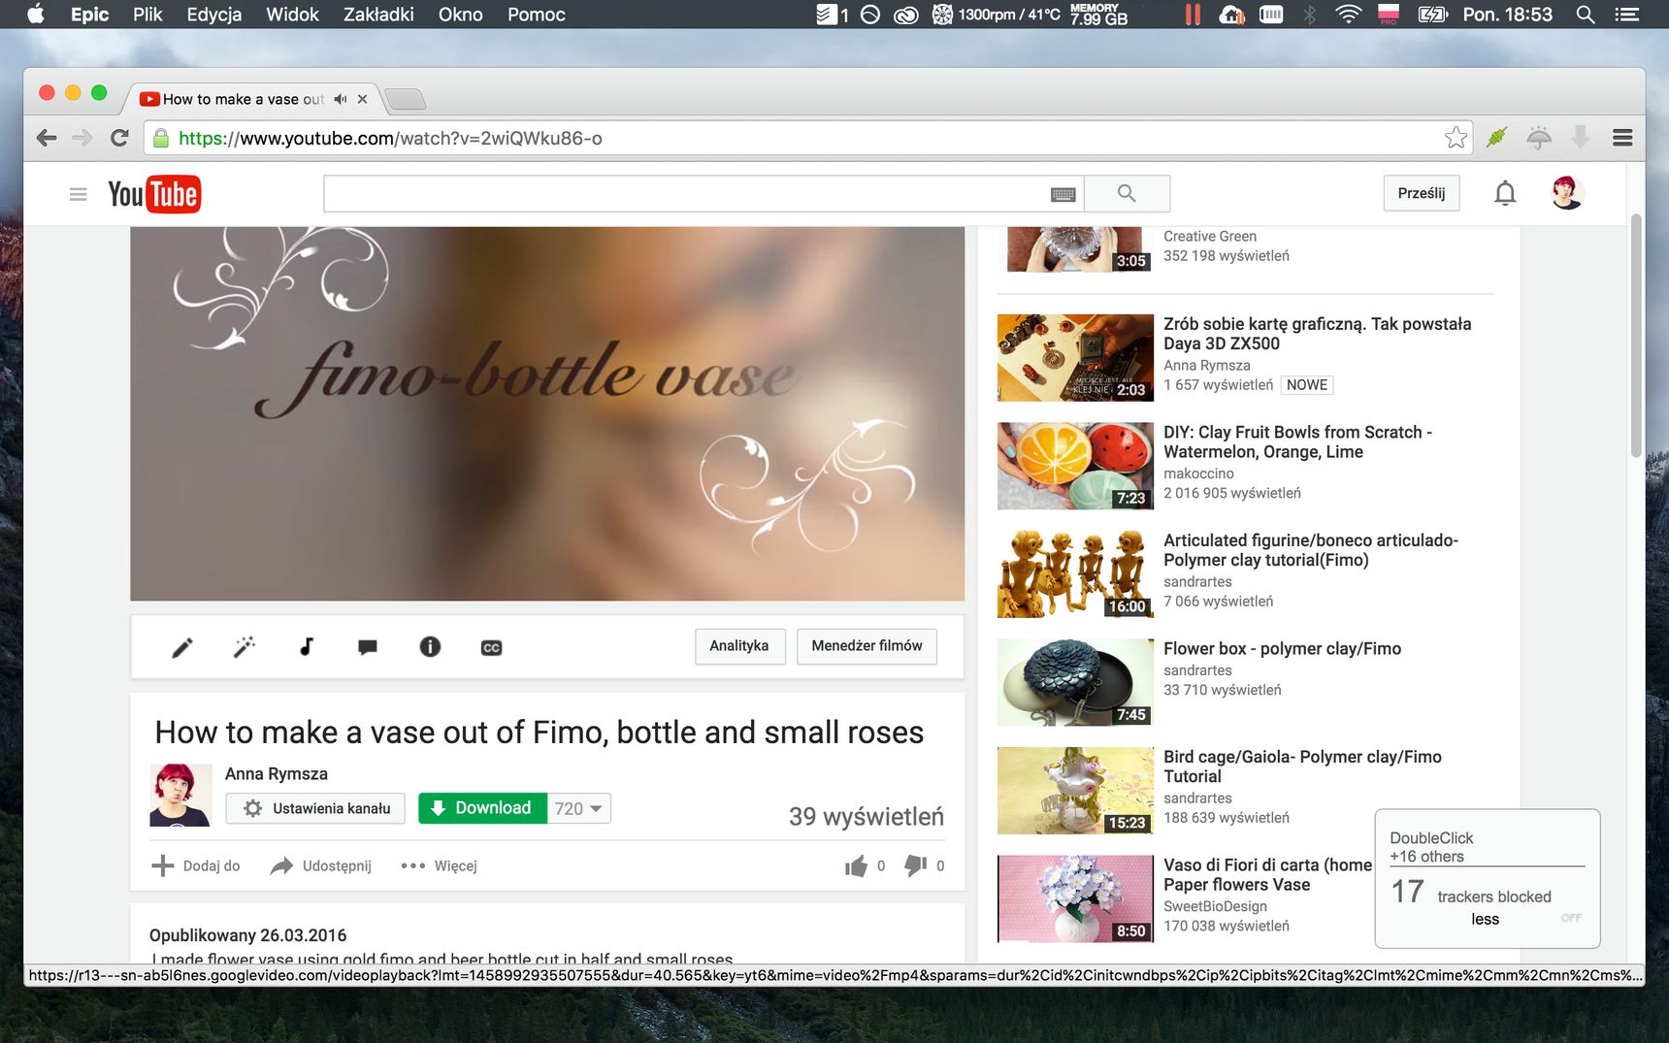Screen dimensions: 1669x1043
Task: Open the Zakładki menu
Action: [x=378, y=15]
